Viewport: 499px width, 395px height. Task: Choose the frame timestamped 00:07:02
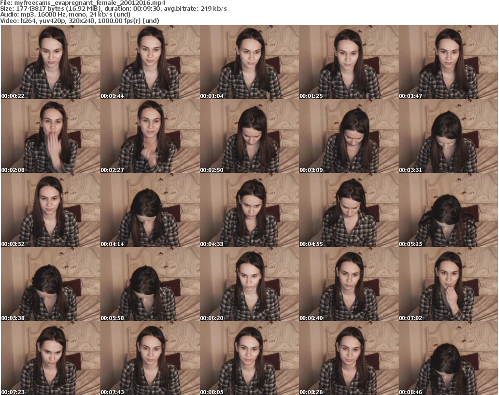tap(448, 284)
